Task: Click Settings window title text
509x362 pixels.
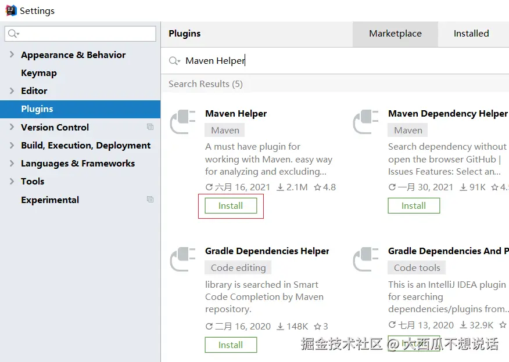Action: [37, 10]
